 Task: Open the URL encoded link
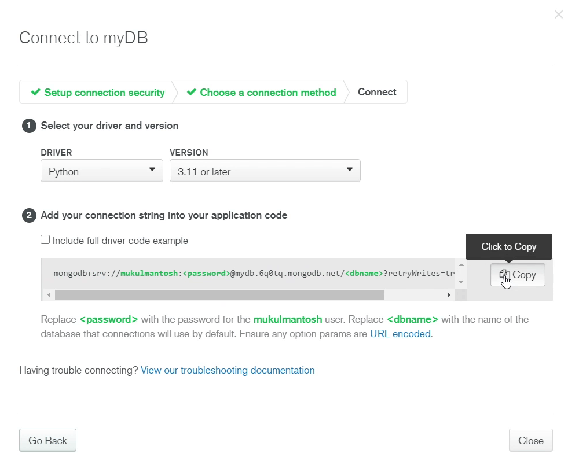click(401, 334)
